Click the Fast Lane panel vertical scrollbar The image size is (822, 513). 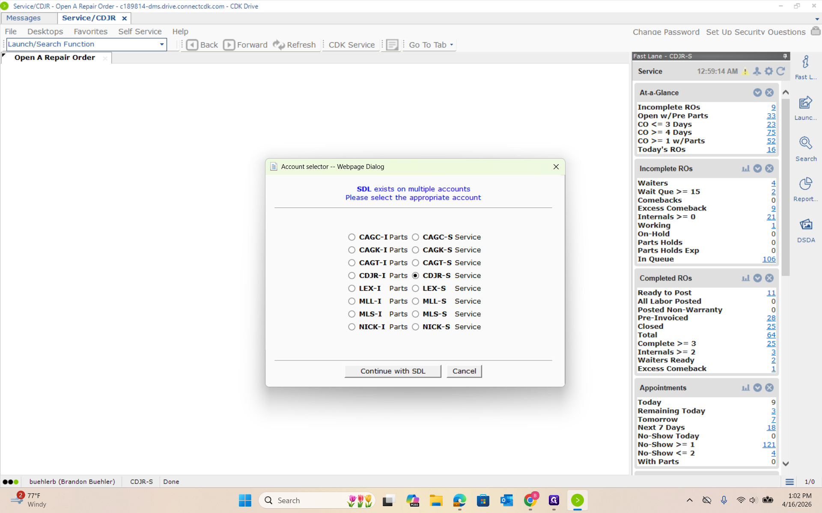pos(786,188)
